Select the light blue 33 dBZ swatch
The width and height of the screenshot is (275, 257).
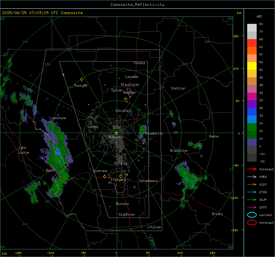tap(252, 119)
